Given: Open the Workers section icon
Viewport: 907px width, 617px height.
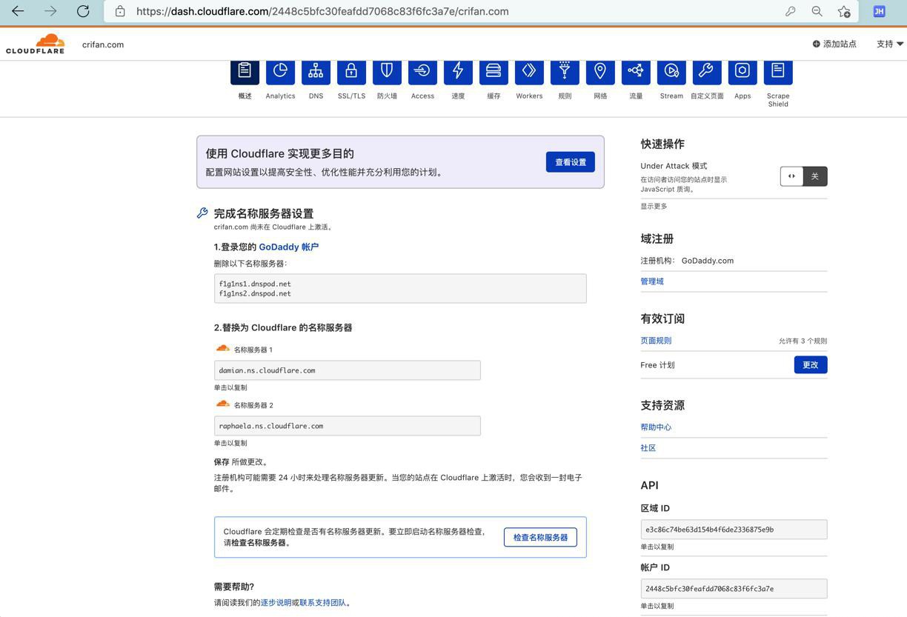Looking at the screenshot, I should 529,72.
